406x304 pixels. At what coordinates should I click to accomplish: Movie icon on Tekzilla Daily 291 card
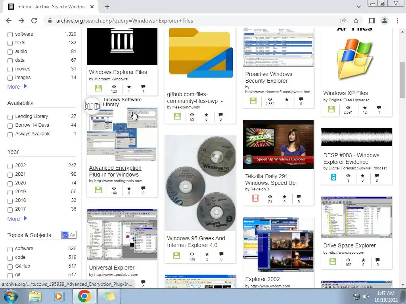[255, 198]
